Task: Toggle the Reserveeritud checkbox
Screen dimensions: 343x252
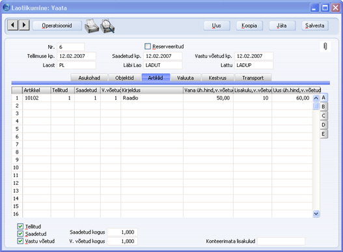Action: point(148,46)
